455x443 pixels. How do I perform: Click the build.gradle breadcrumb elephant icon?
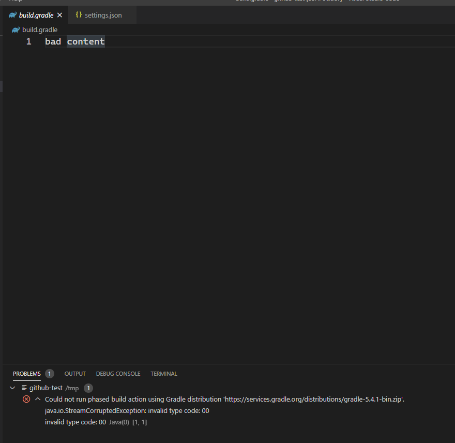coord(16,30)
